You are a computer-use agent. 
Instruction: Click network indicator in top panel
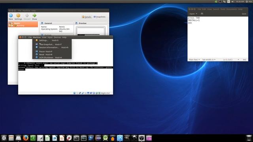point(224,2)
